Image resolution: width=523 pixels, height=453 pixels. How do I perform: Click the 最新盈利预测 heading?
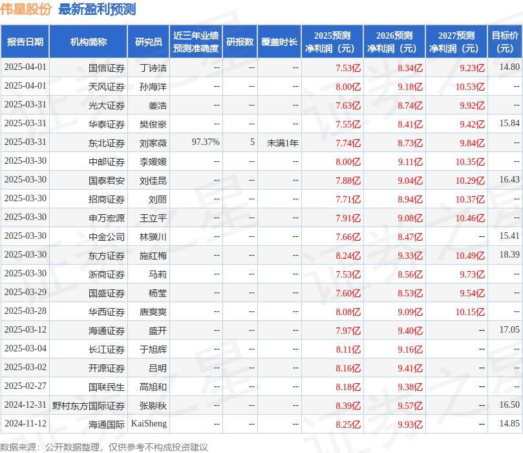coord(97,9)
